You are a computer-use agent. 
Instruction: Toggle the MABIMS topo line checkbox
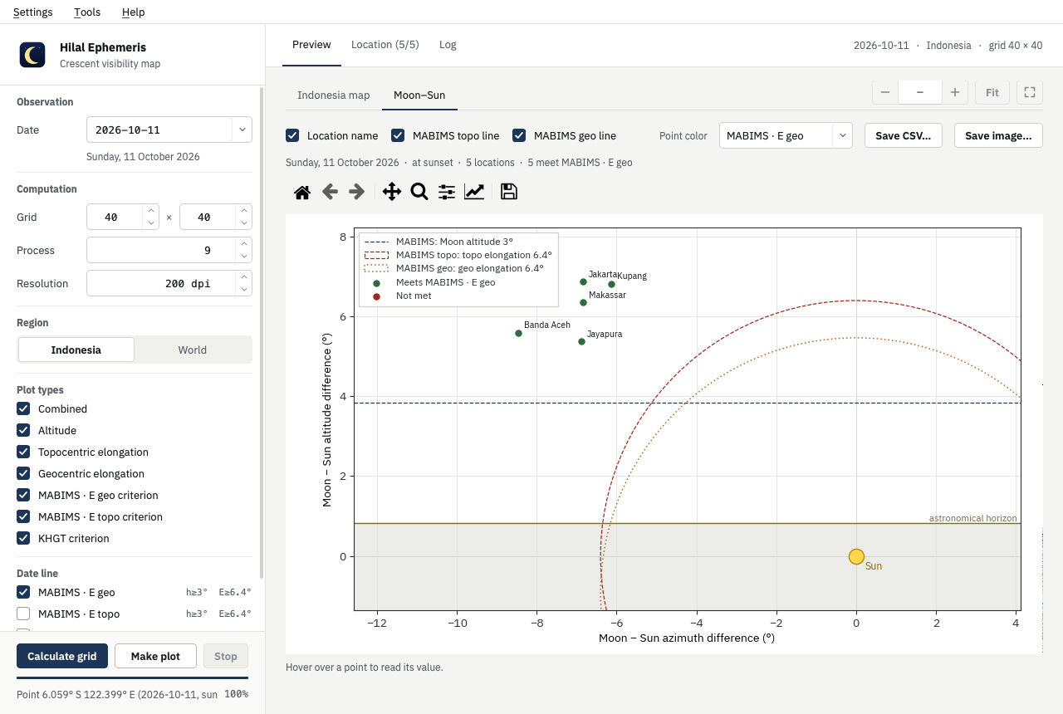click(x=398, y=135)
